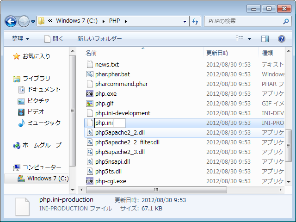The height and width of the screenshot is (222, 296).
Task: Click navigation pane scroll up arrow
Action: pos(73,51)
